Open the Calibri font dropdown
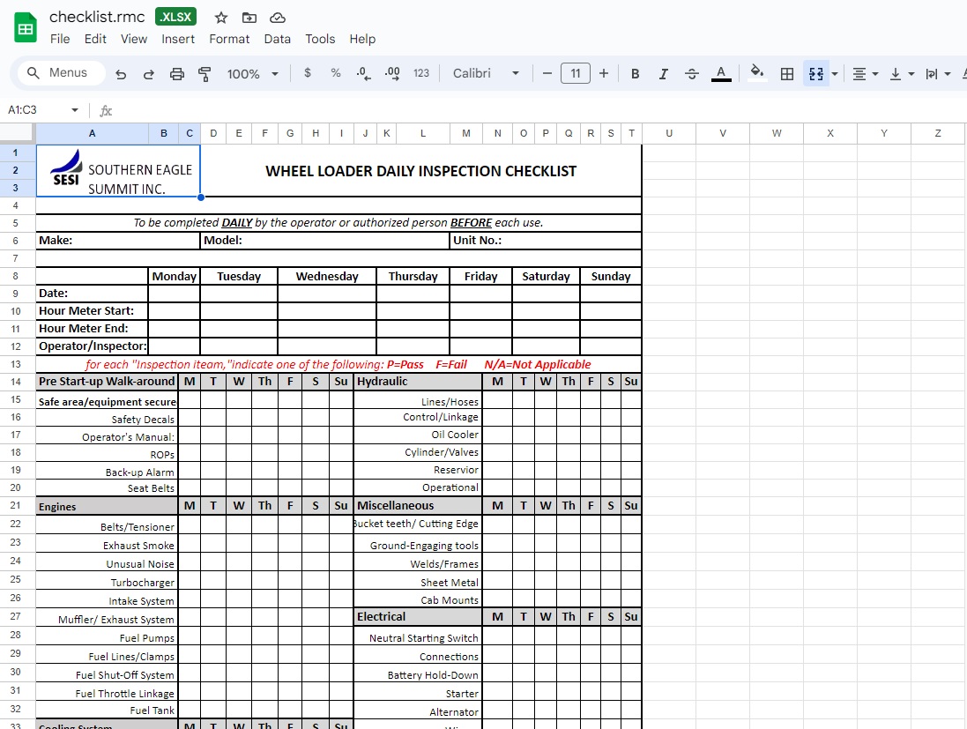The height and width of the screenshot is (729, 967). 486,73
